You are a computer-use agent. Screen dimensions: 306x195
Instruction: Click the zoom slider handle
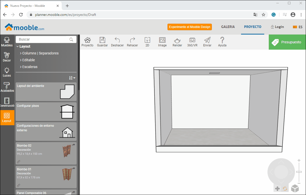coord(299,172)
